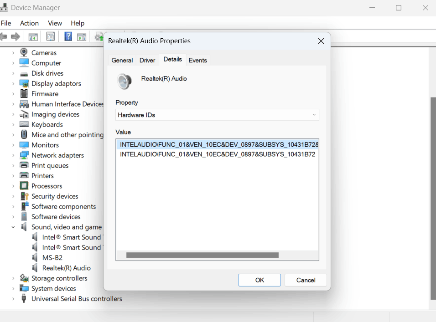Click Cancel in the Properties dialog
This screenshot has width=436, height=322.
click(306, 280)
